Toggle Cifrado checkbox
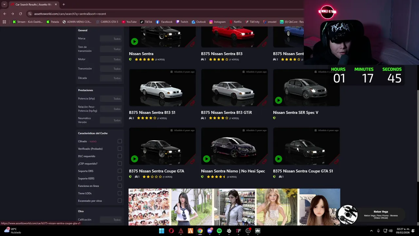The image size is (419, 236). pos(120,141)
